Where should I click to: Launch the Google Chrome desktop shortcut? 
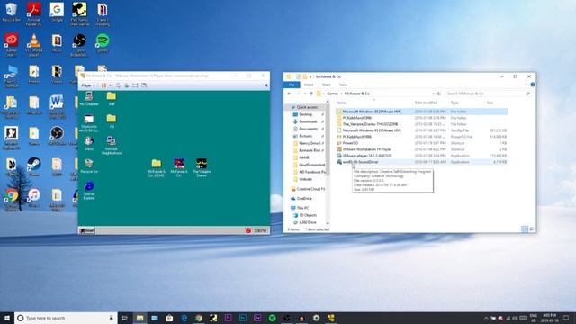11,200
